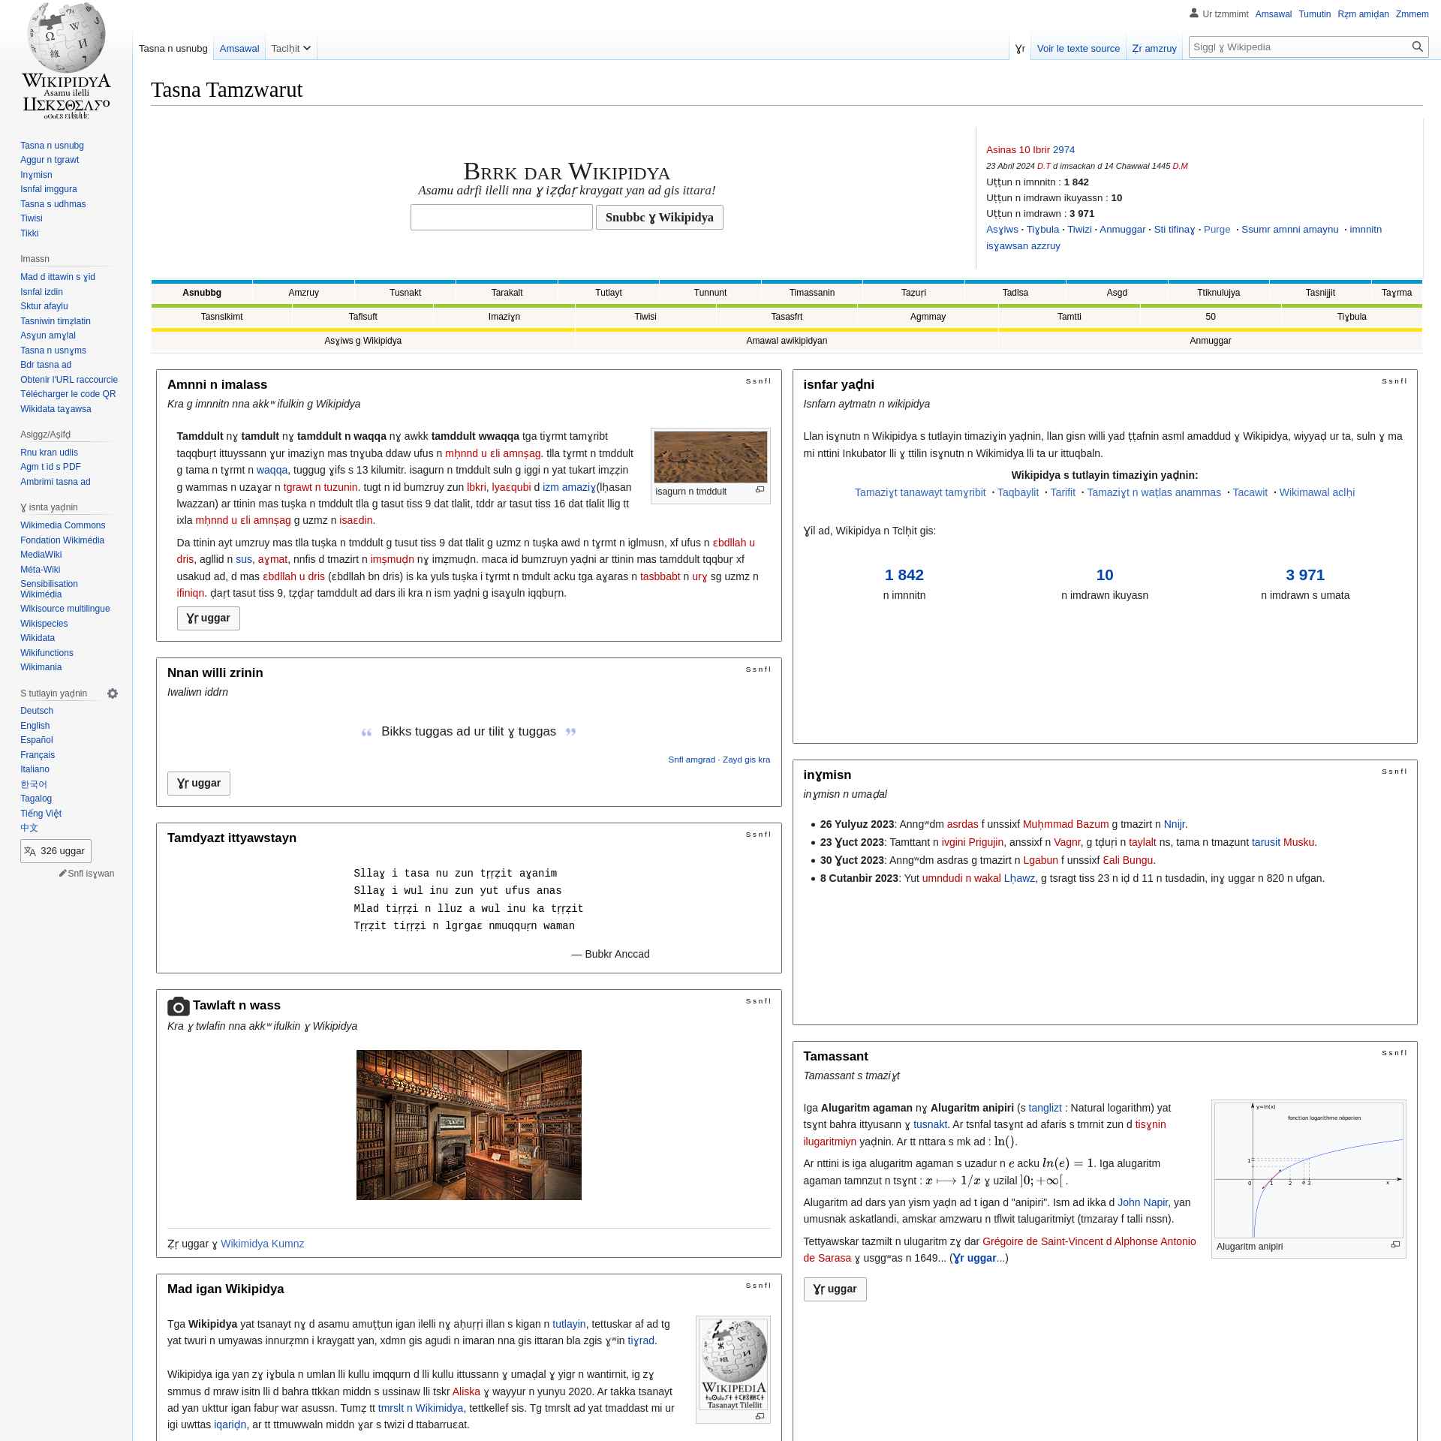Click the 1 842 articles count link
1441x1441 pixels.
(904, 575)
